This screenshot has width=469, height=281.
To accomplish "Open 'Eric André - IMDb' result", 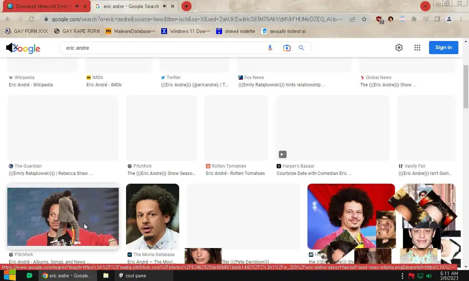I will tap(104, 85).
